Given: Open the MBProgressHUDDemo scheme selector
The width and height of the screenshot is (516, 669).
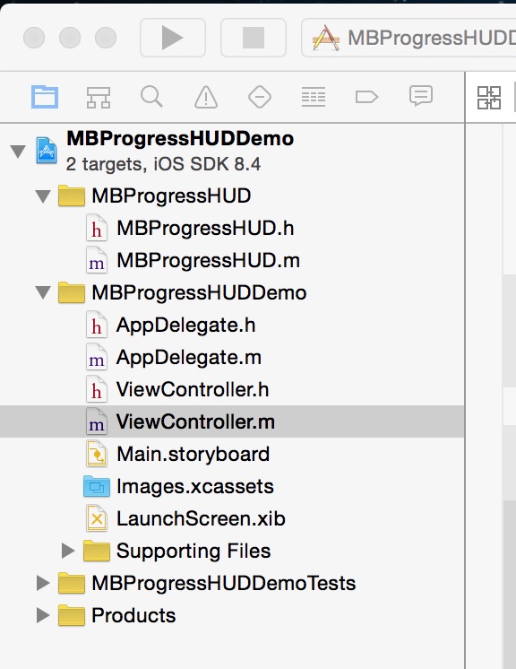Looking at the screenshot, I should pos(409,38).
